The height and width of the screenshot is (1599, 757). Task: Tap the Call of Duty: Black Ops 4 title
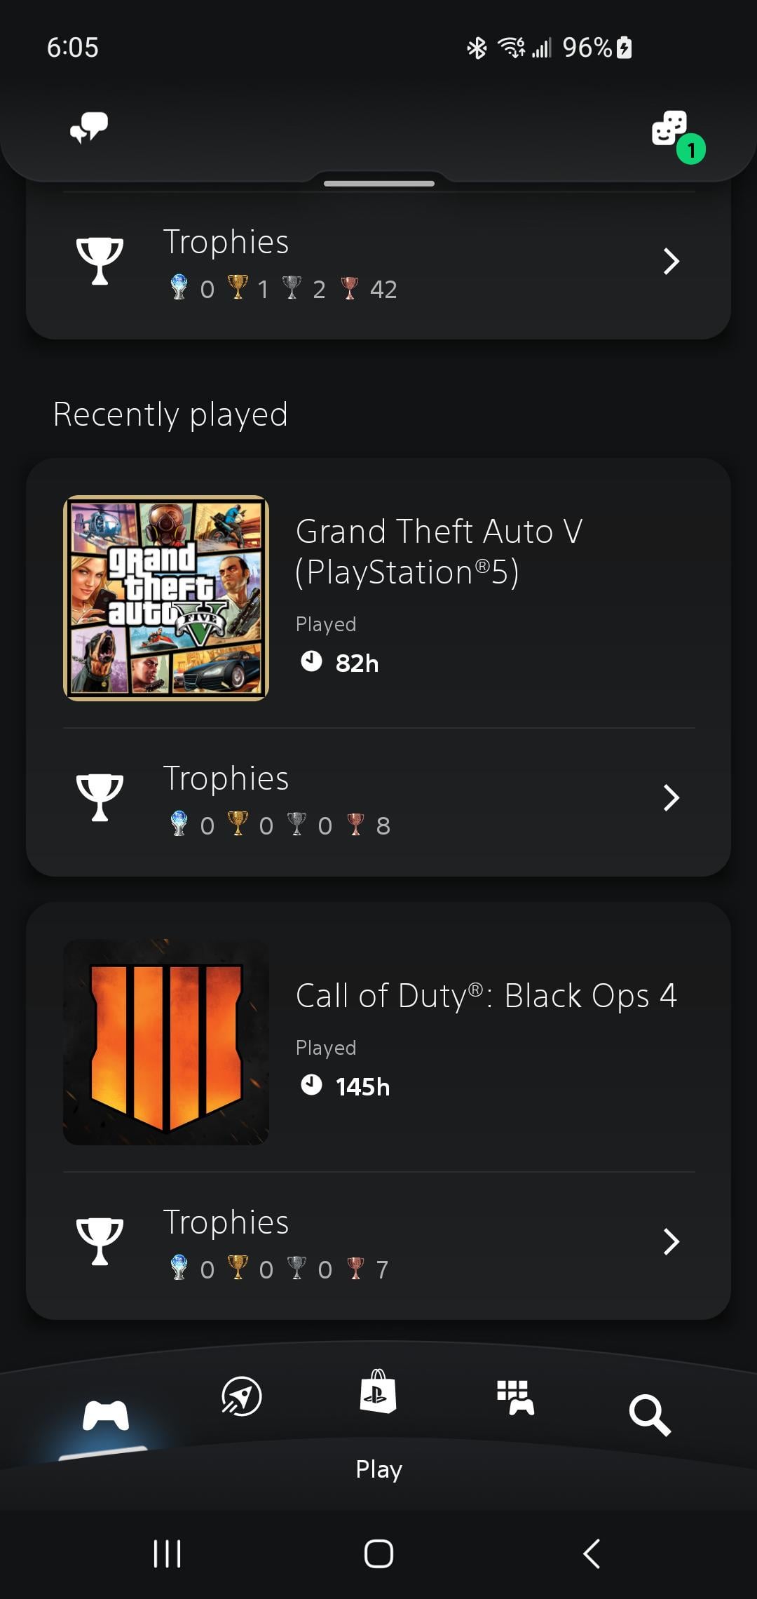tap(486, 995)
